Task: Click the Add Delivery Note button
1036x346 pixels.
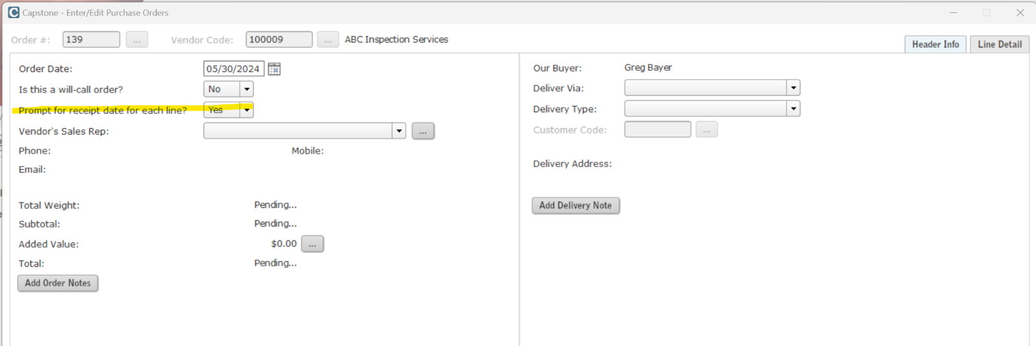Action: click(576, 205)
